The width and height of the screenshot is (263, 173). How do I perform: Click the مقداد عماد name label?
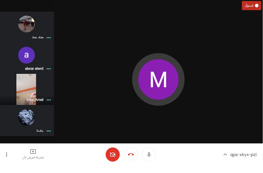(38, 37)
